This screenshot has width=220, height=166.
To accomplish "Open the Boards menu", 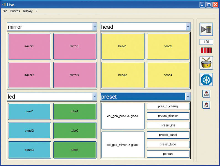I will [15, 11].
